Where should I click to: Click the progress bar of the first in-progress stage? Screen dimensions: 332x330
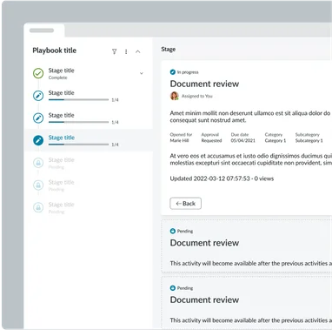click(78, 99)
